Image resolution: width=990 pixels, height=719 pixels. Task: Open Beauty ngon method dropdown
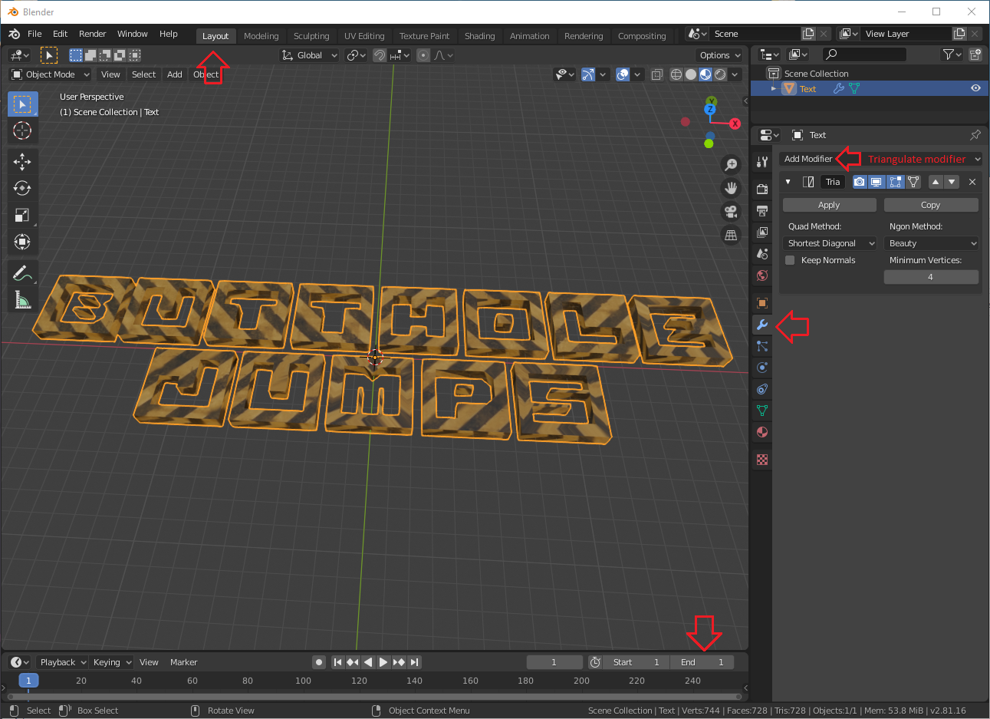pyautogui.click(x=931, y=243)
